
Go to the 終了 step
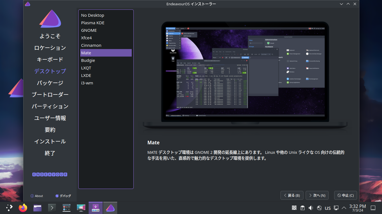click(x=50, y=153)
